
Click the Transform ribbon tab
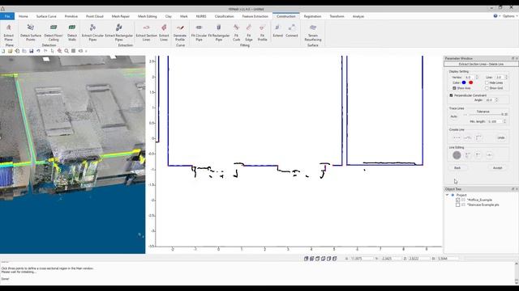click(337, 16)
